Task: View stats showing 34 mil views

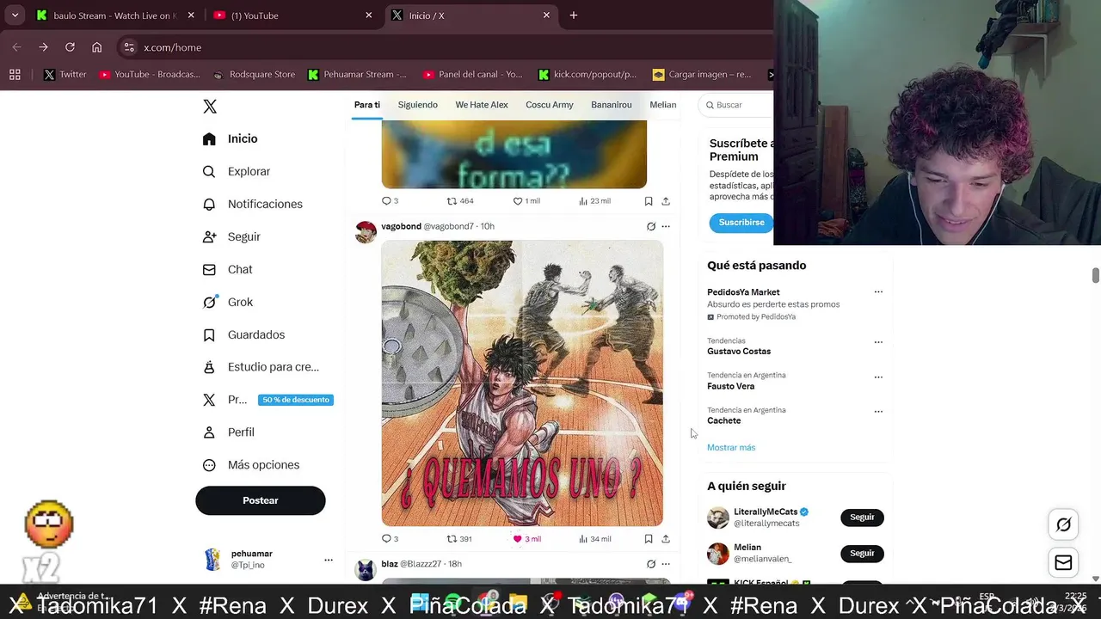Action: click(594, 539)
